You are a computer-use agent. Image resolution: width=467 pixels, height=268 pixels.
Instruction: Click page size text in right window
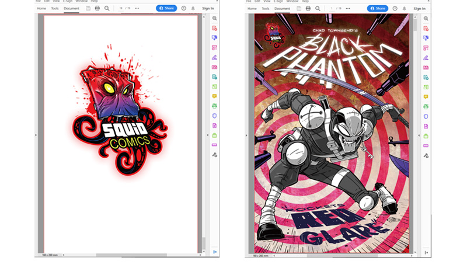pos(260,256)
